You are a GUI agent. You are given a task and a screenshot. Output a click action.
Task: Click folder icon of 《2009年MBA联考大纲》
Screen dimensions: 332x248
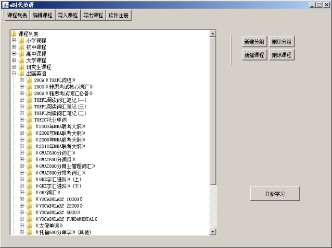coord(29,140)
